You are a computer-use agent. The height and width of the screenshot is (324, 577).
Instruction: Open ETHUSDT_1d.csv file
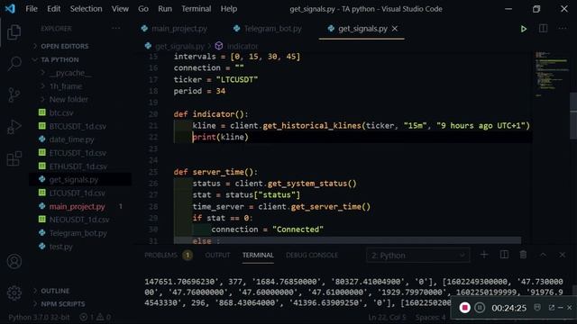coord(78,166)
